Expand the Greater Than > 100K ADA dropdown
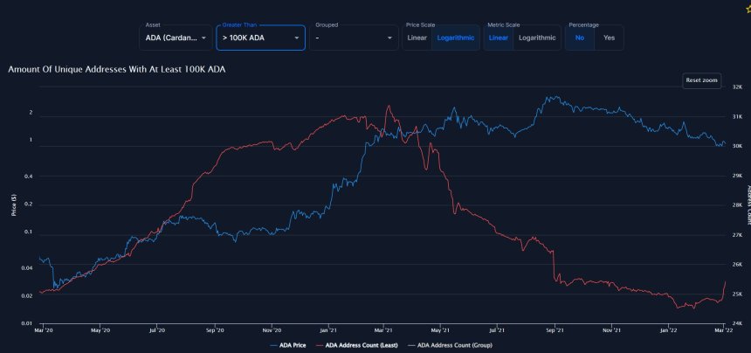This screenshot has width=751, height=353. pos(261,38)
